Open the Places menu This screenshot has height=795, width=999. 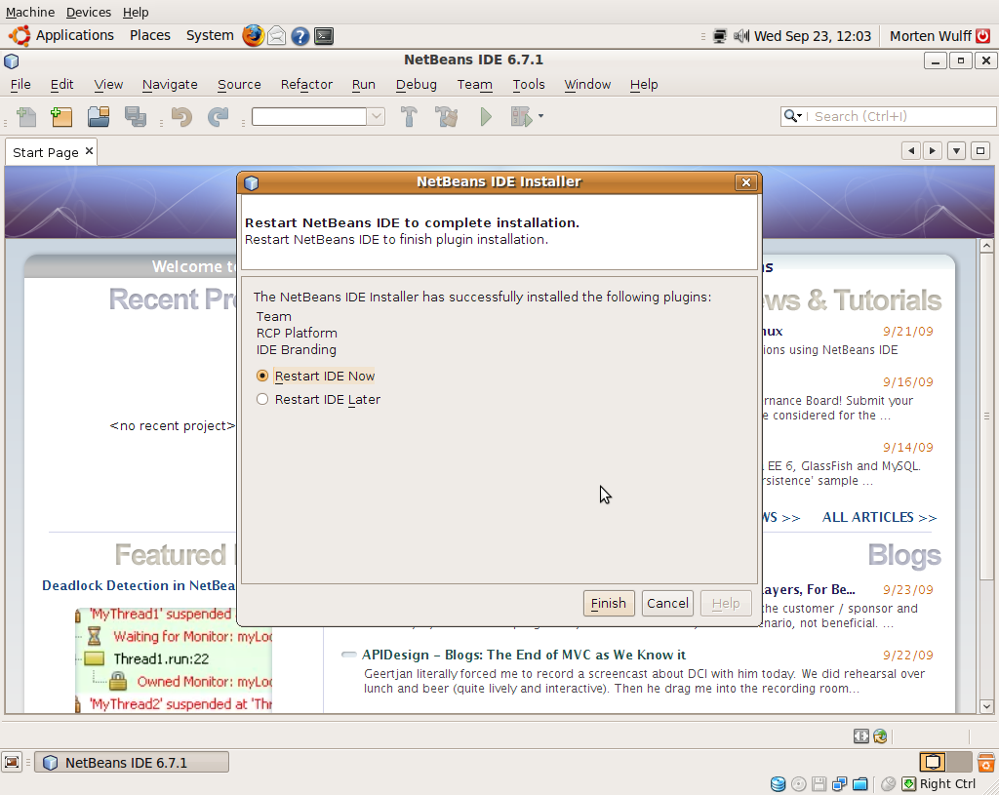click(x=149, y=36)
